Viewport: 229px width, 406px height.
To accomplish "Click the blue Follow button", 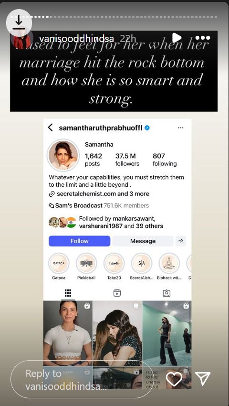I will (80, 241).
